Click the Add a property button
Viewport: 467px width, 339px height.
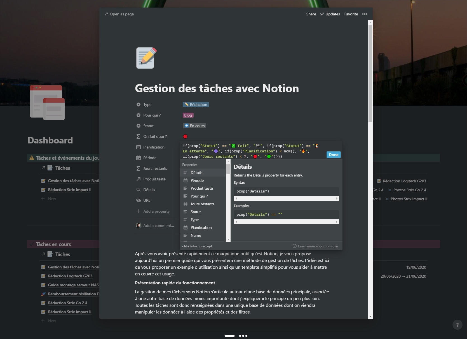click(153, 211)
